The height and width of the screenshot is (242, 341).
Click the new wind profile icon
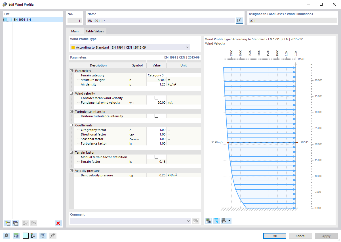8,223
